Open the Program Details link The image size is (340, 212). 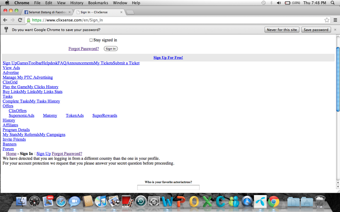(x=16, y=130)
